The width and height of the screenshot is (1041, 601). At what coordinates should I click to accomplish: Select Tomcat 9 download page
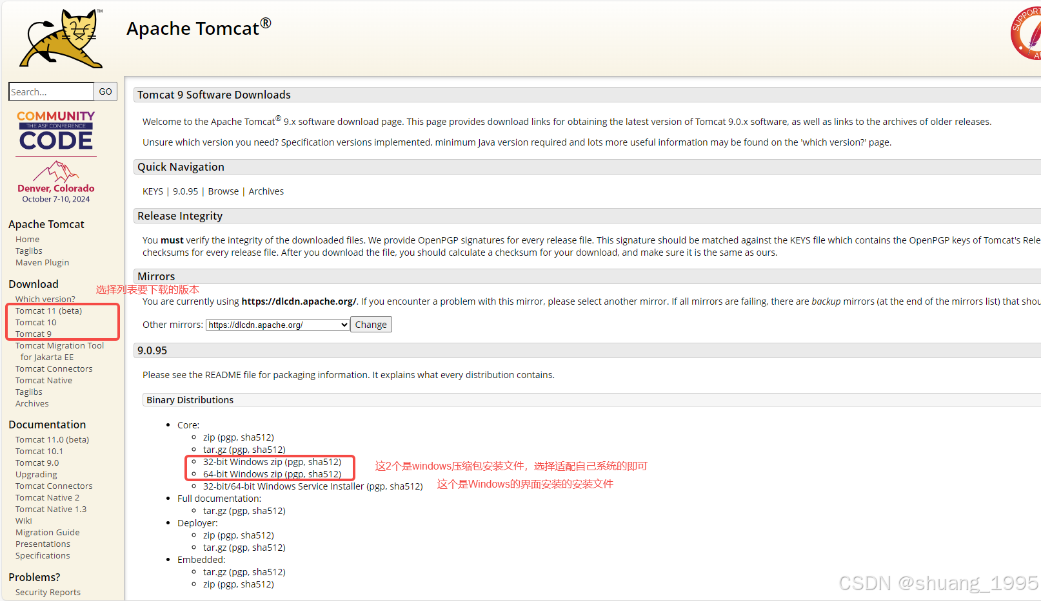click(x=34, y=334)
